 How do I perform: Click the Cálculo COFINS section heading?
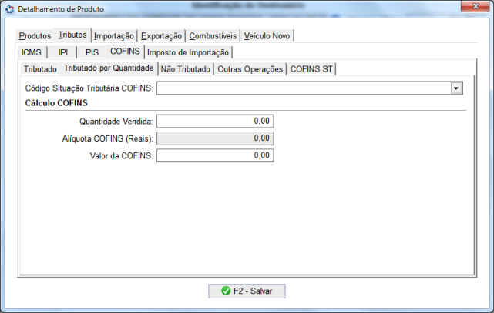[x=56, y=103]
